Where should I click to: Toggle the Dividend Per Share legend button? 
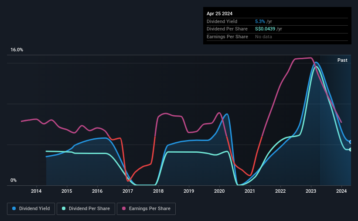point(86,209)
